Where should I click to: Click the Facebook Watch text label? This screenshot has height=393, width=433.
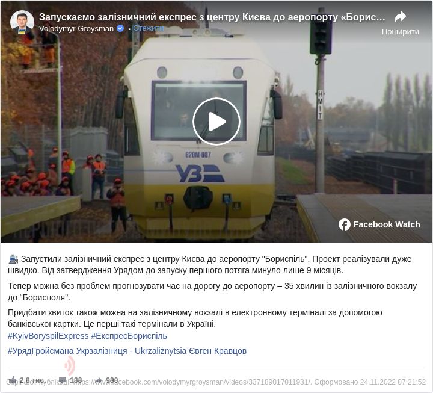coord(387,224)
